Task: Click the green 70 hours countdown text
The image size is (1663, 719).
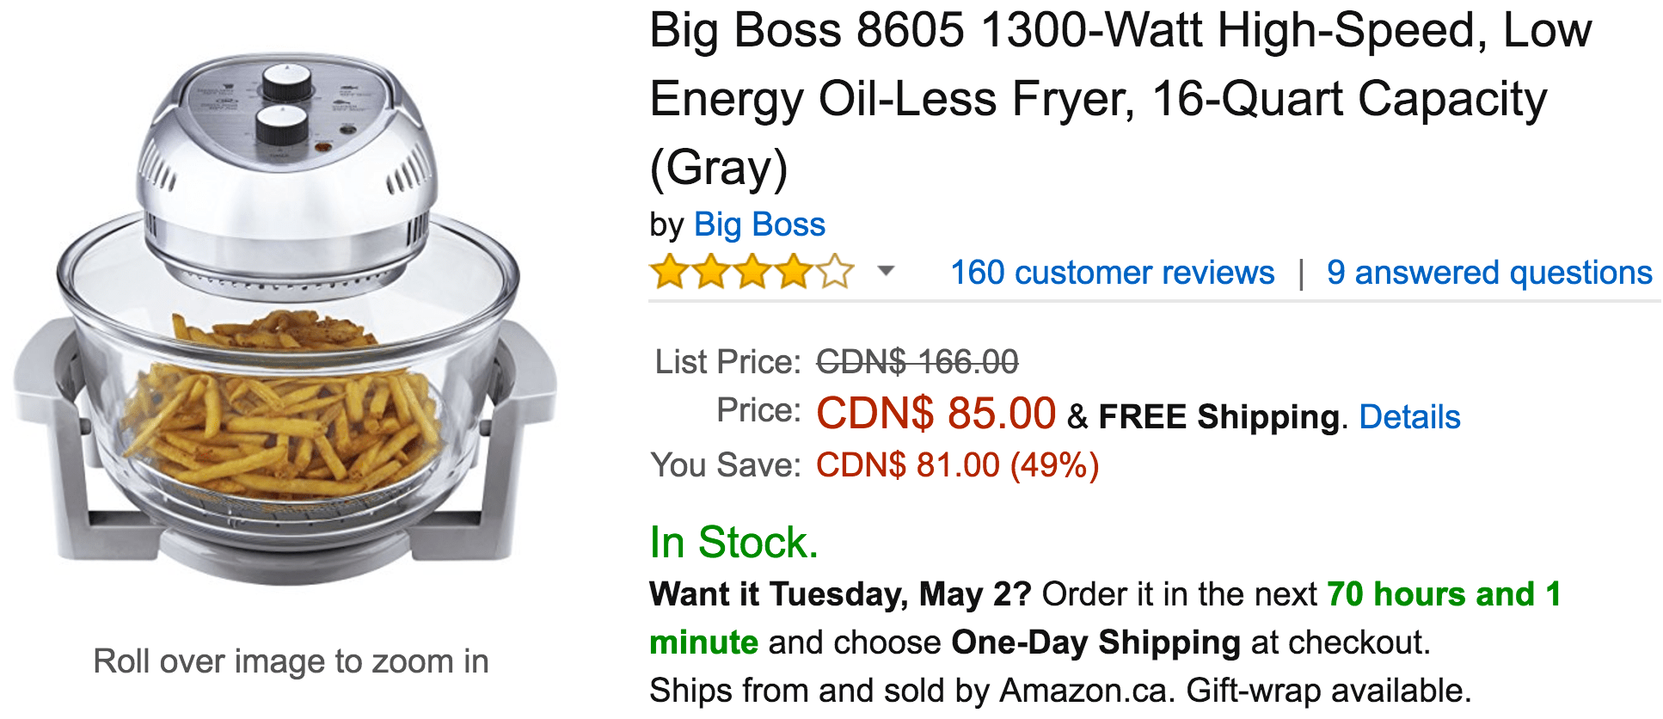Action: pyautogui.click(x=1106, y=618)
